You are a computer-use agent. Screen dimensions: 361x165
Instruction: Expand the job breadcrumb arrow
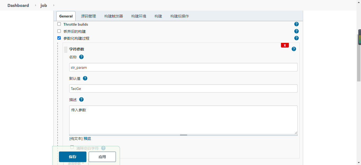point(54,5)
